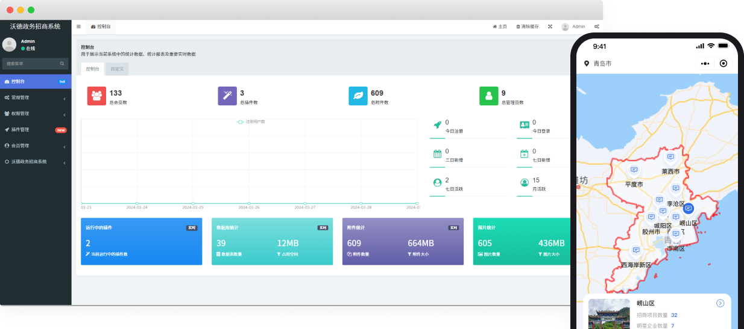
Task: Expand the 会员管理 sidebar menu
Action: (36, 146)
